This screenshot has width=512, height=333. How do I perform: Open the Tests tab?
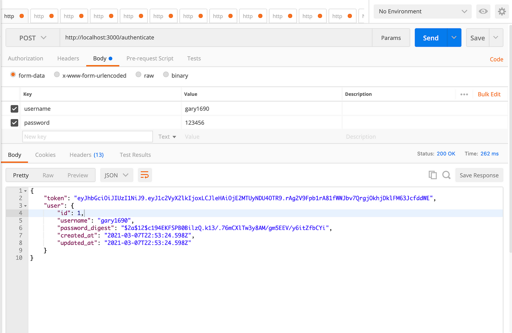pos(194,58)
